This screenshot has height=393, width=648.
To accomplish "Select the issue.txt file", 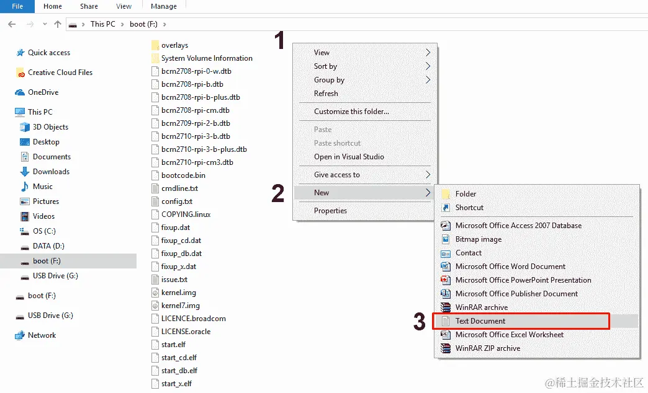I will (174, 280).
